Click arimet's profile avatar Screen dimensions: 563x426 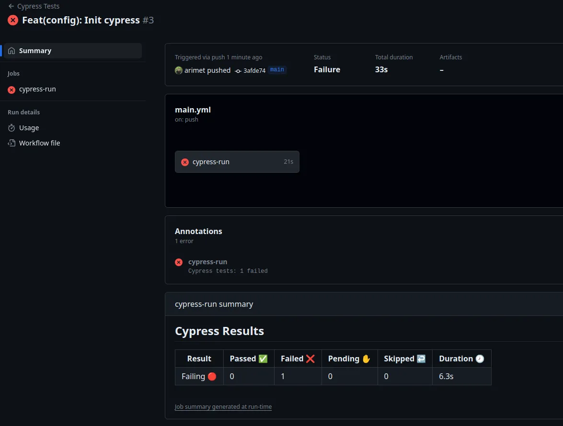click(178, 70)
